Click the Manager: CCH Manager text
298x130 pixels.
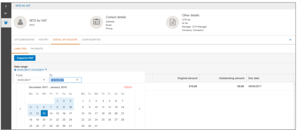[x=194, y=27]
